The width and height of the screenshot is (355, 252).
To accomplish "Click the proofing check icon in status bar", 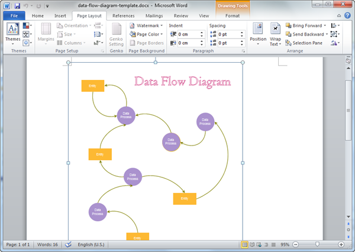I will coord(68,244).
